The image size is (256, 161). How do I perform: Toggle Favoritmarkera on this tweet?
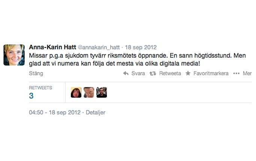[211, 73]
